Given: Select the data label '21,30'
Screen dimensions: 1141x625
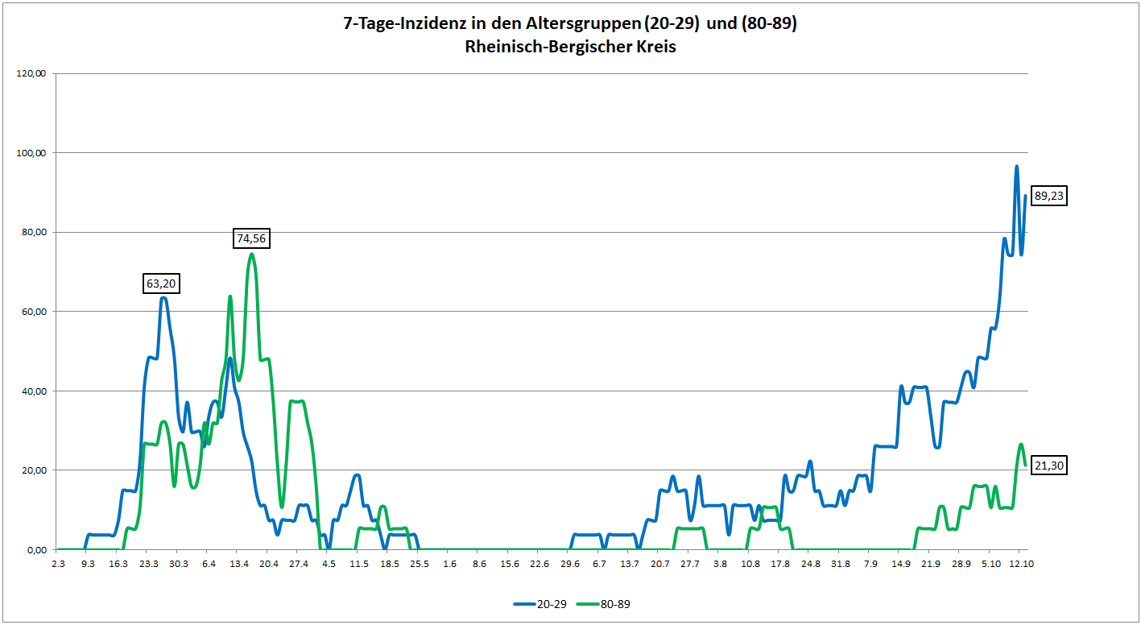Looking at the screenshot, I should pos(1049,466).
